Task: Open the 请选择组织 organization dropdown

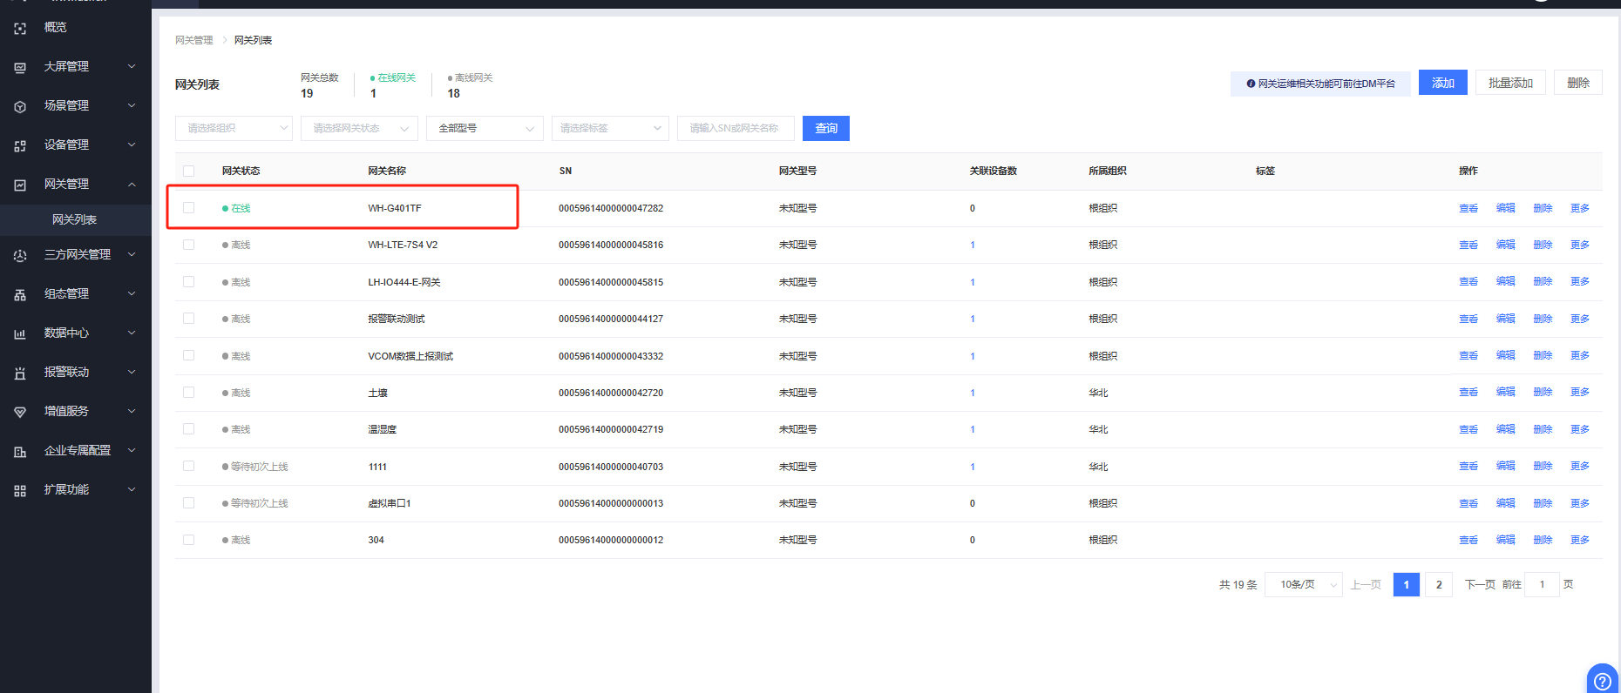Action: pyautogui.click(x=234, y=128)
